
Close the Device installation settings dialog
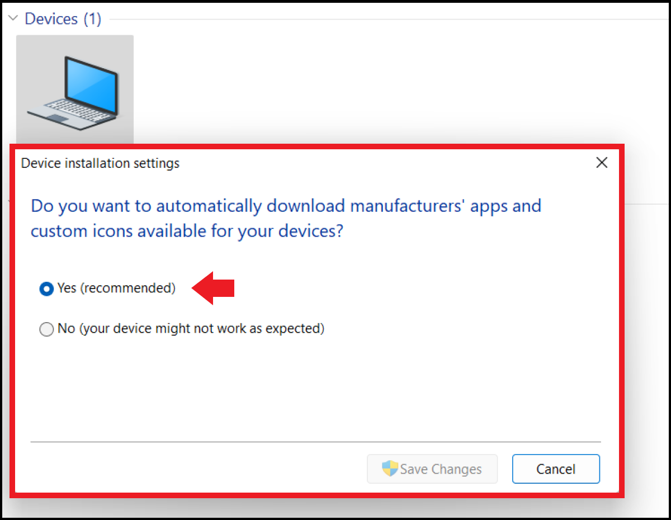[x=602, y=163]
